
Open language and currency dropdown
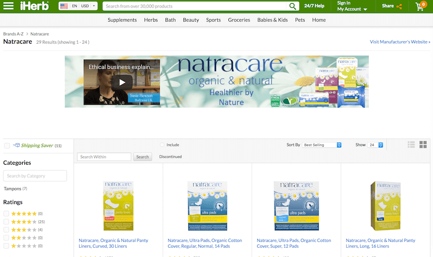pos(78,6)
